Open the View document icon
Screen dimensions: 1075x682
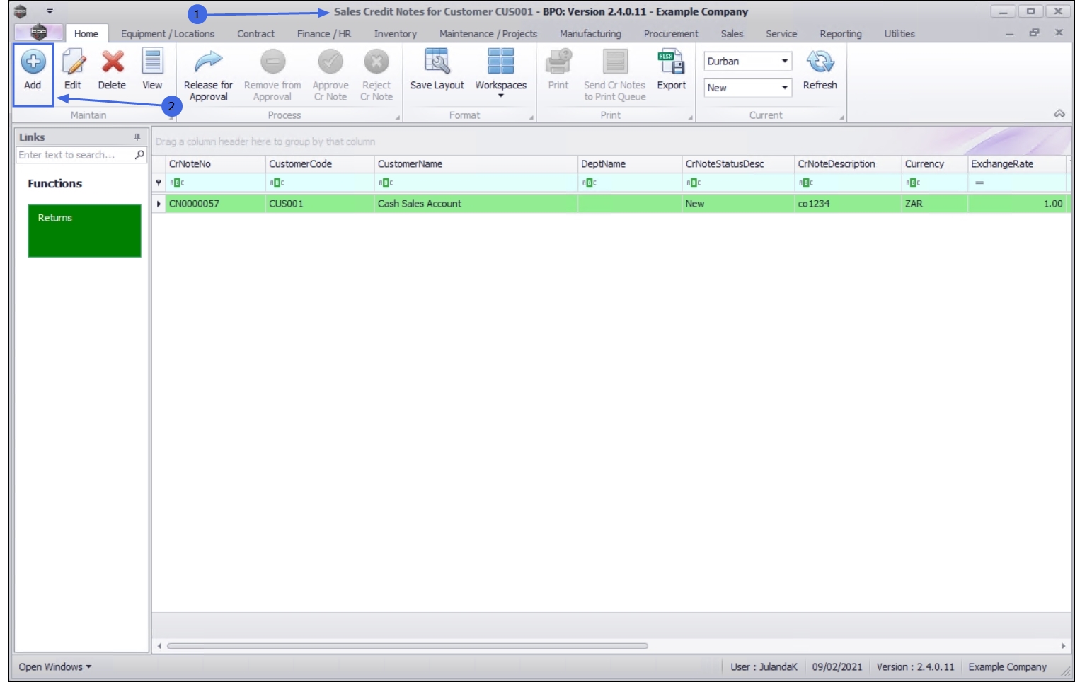(152, 62)
